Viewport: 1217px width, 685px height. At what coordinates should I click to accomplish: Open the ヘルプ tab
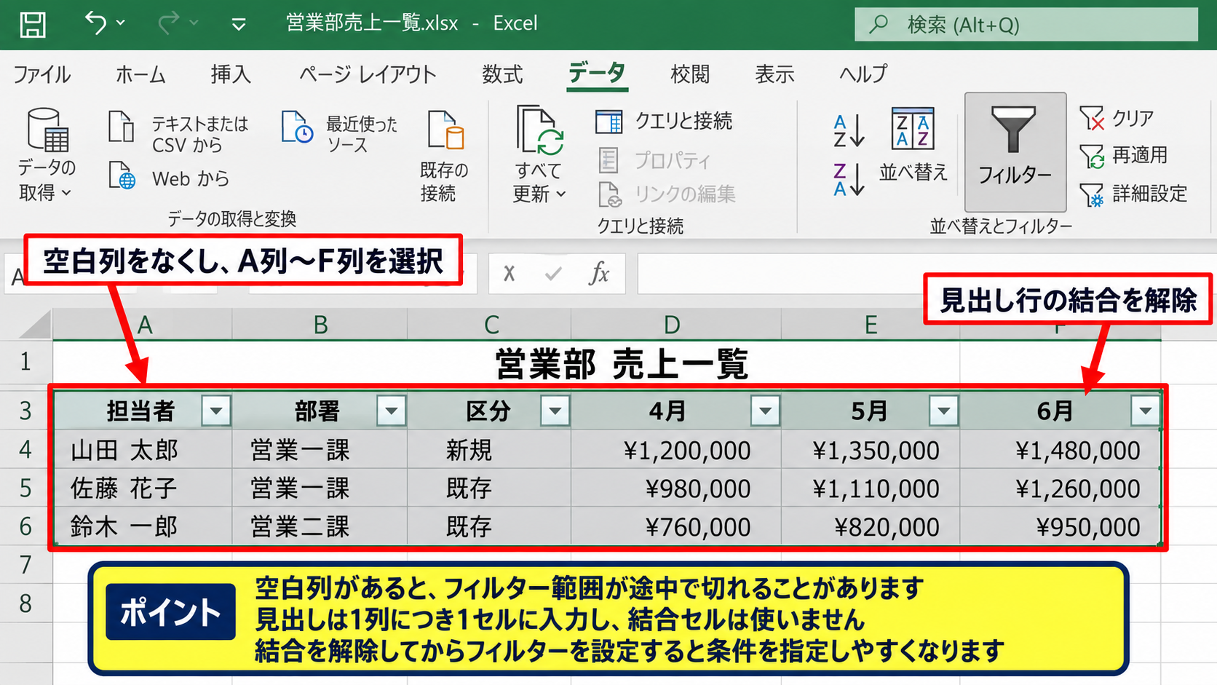tap(863, 74)
